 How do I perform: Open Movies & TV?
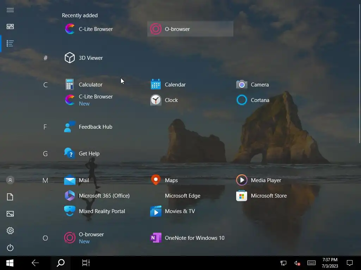click(x=190, y=211)
